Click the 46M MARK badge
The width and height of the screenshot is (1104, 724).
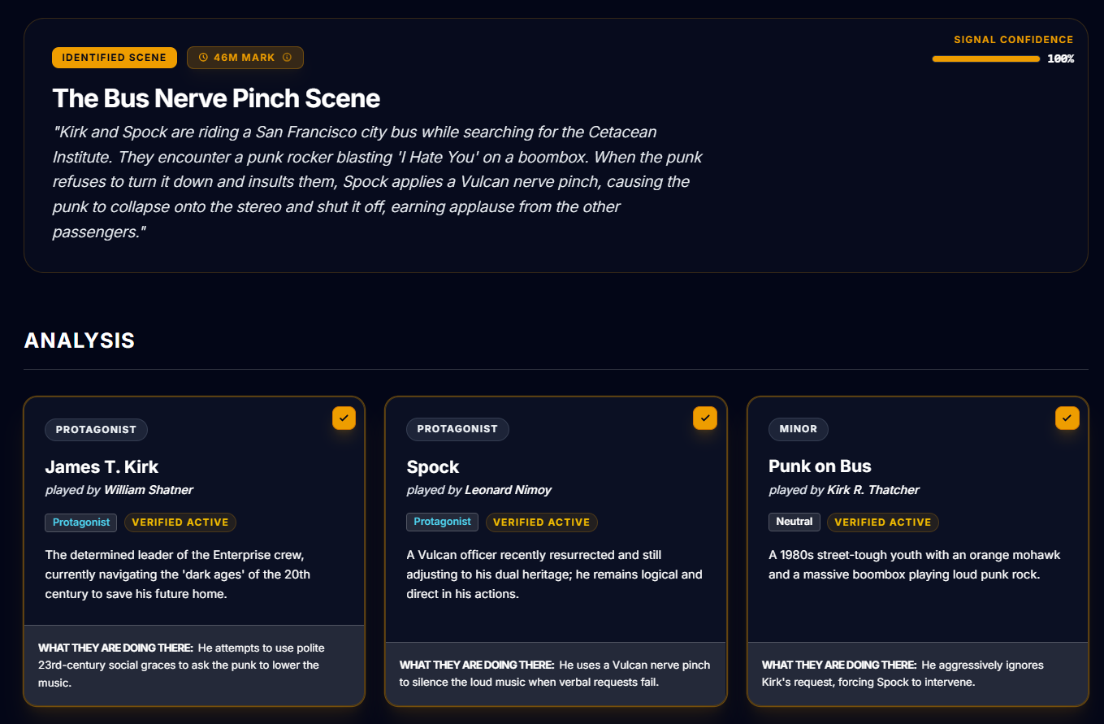tap(245, 58)
